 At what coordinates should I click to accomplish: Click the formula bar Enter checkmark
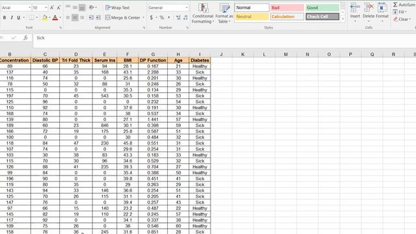[14, 38]
